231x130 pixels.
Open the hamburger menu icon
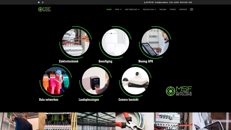191,10
